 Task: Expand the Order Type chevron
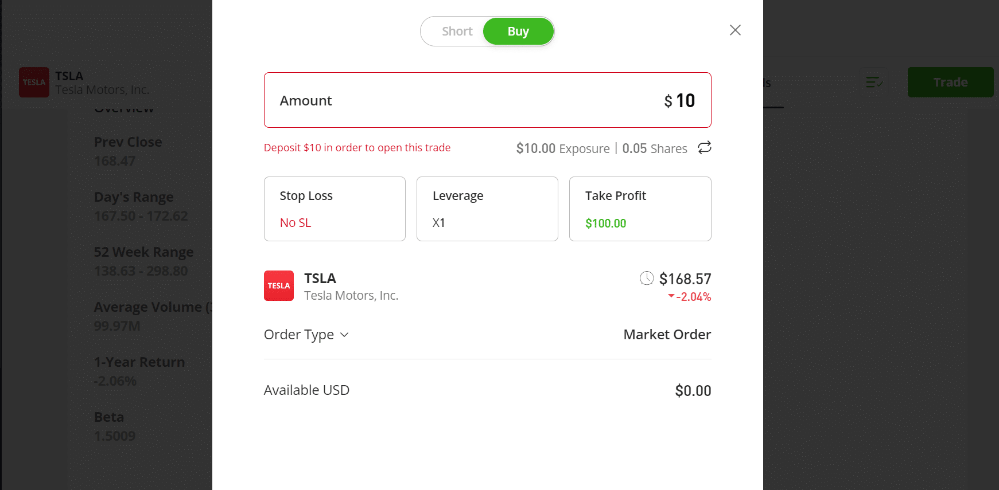344,335
